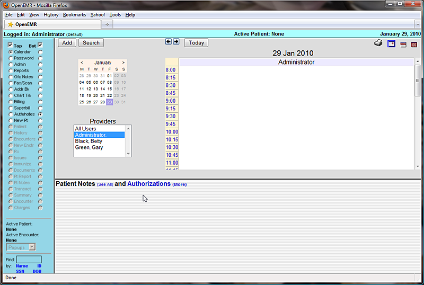Select Reports top radio button
Image resolution: width=424 pixels, height=285 pixels.
tap(11, 70)
